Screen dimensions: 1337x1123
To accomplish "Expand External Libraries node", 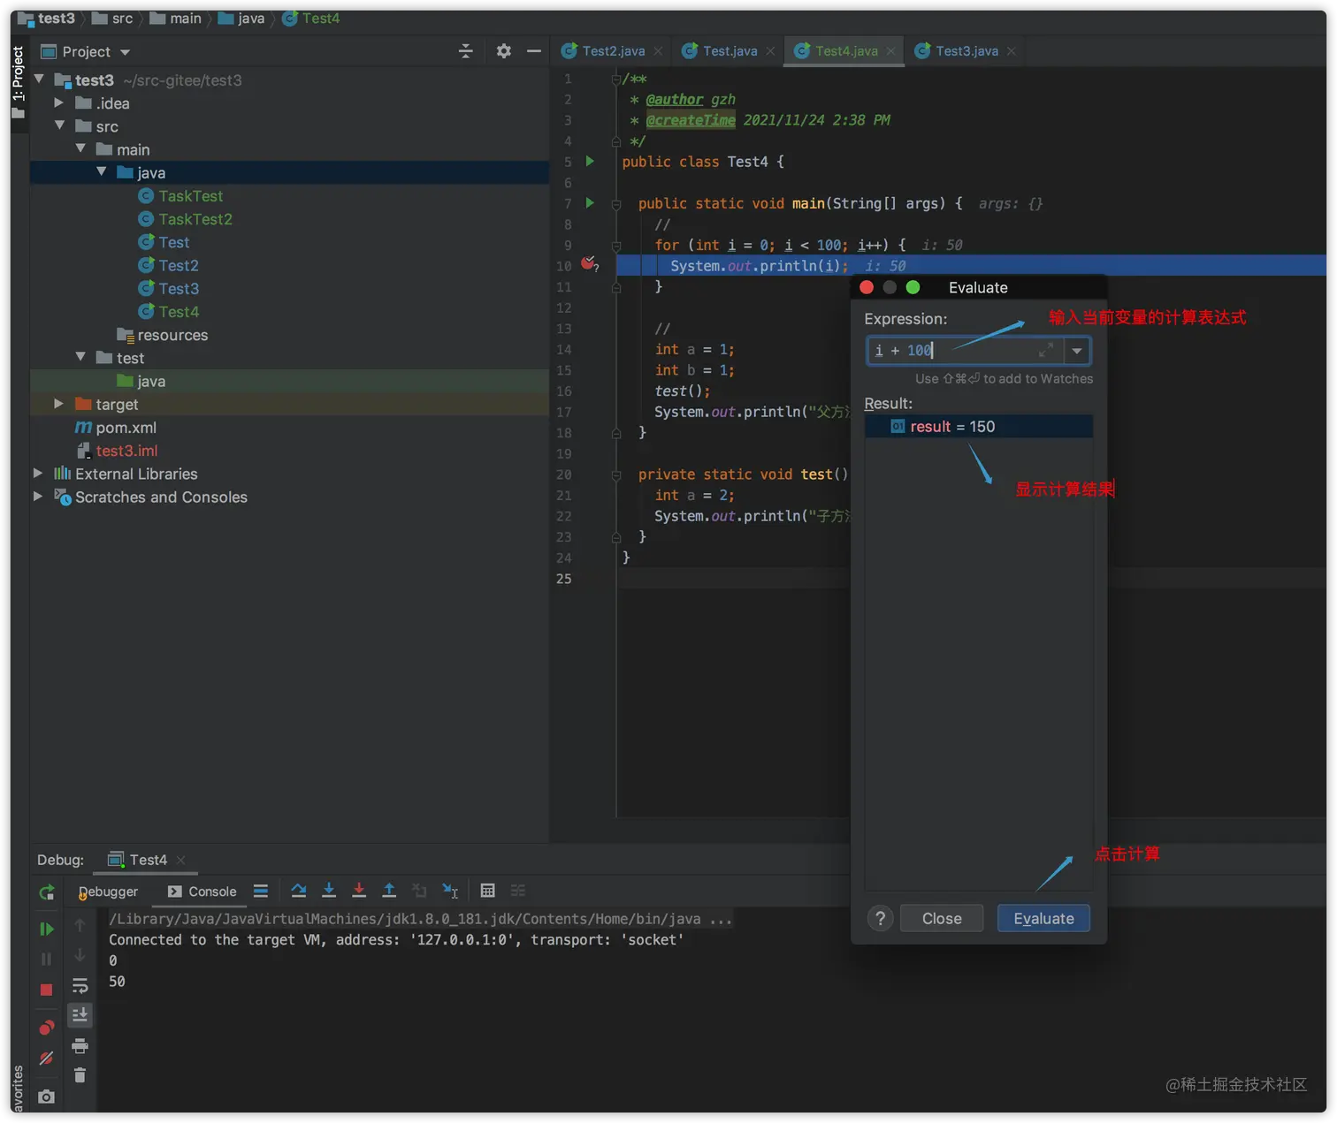I will pos(38,474).
